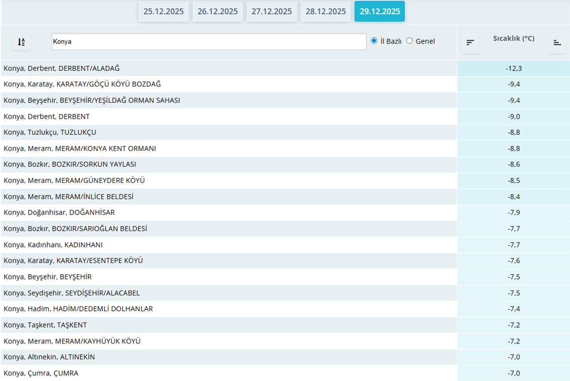Click the -12,3 temperature cell

(513, 69)
